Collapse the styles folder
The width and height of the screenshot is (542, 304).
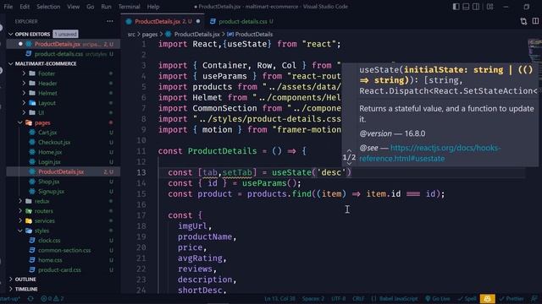pyautogui.click(x=41, y=231)
